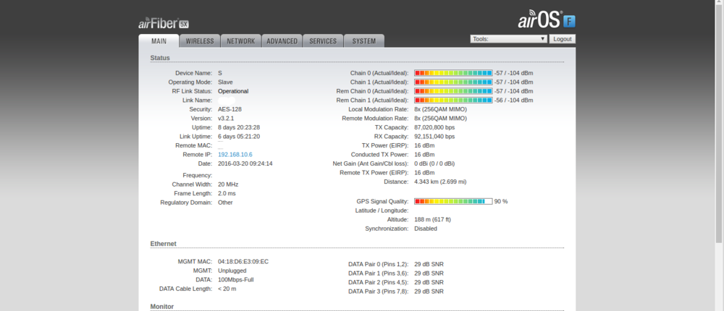Viewport: 724px width, 311px height.
Task: Click the Ethernet section heading
Action: tap(164, 244)
